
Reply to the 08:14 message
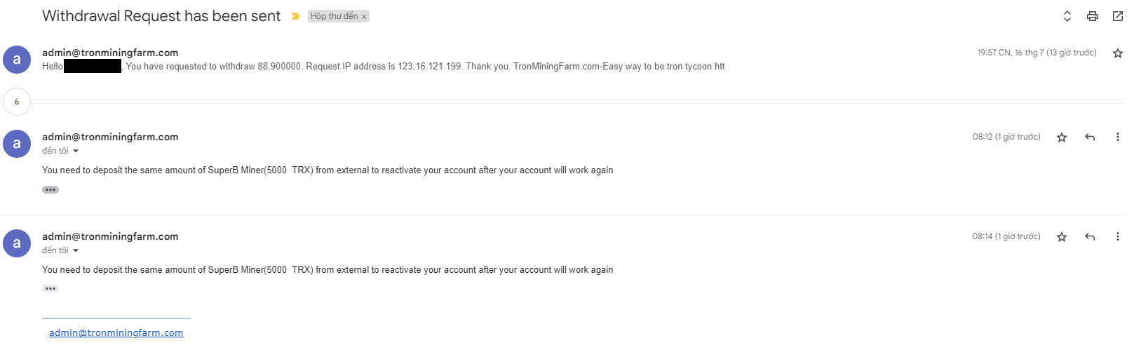coord(1090,237)
